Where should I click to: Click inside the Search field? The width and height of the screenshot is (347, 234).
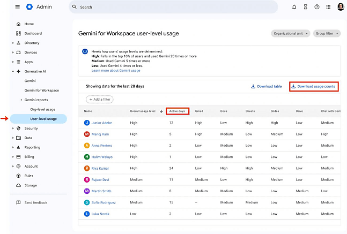pos(173,7)
